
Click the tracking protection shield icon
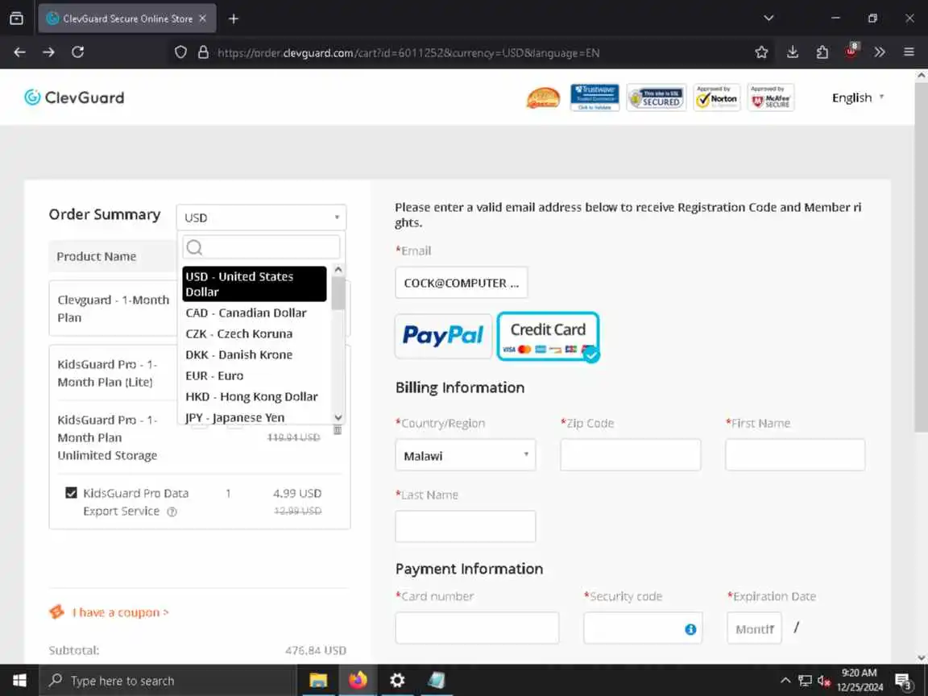click(180, 52)
